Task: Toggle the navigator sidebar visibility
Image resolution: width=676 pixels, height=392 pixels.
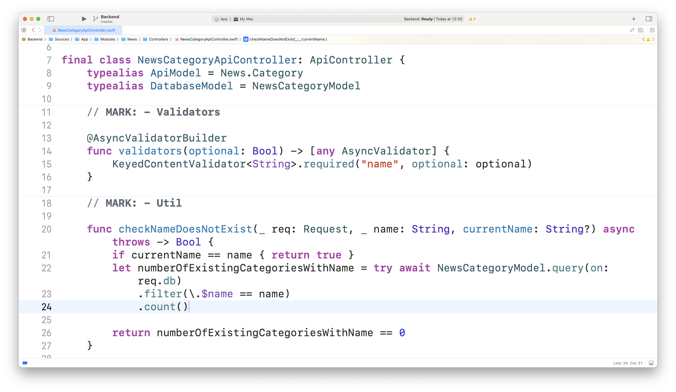Action: 51,19
